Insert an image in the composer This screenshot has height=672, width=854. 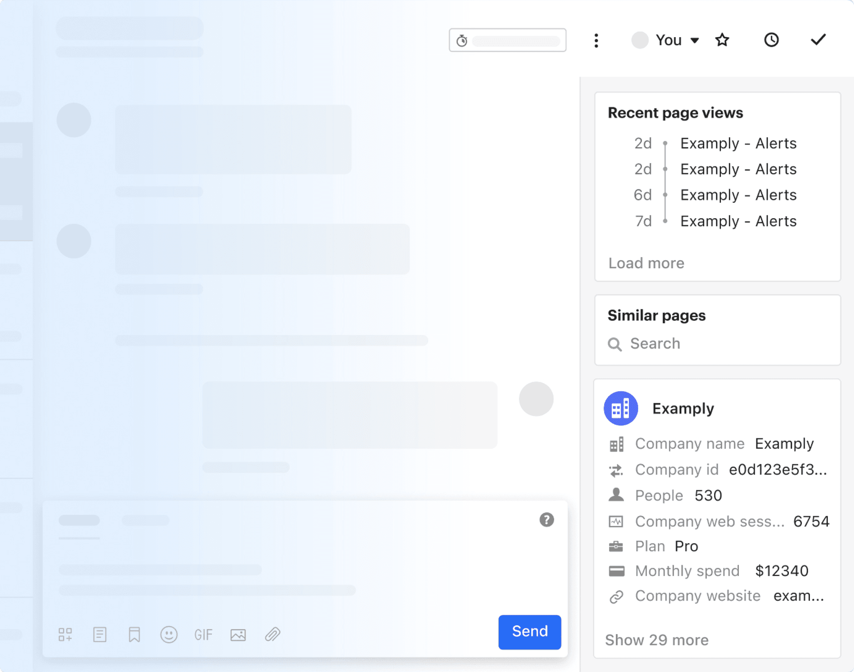[238, 634]
